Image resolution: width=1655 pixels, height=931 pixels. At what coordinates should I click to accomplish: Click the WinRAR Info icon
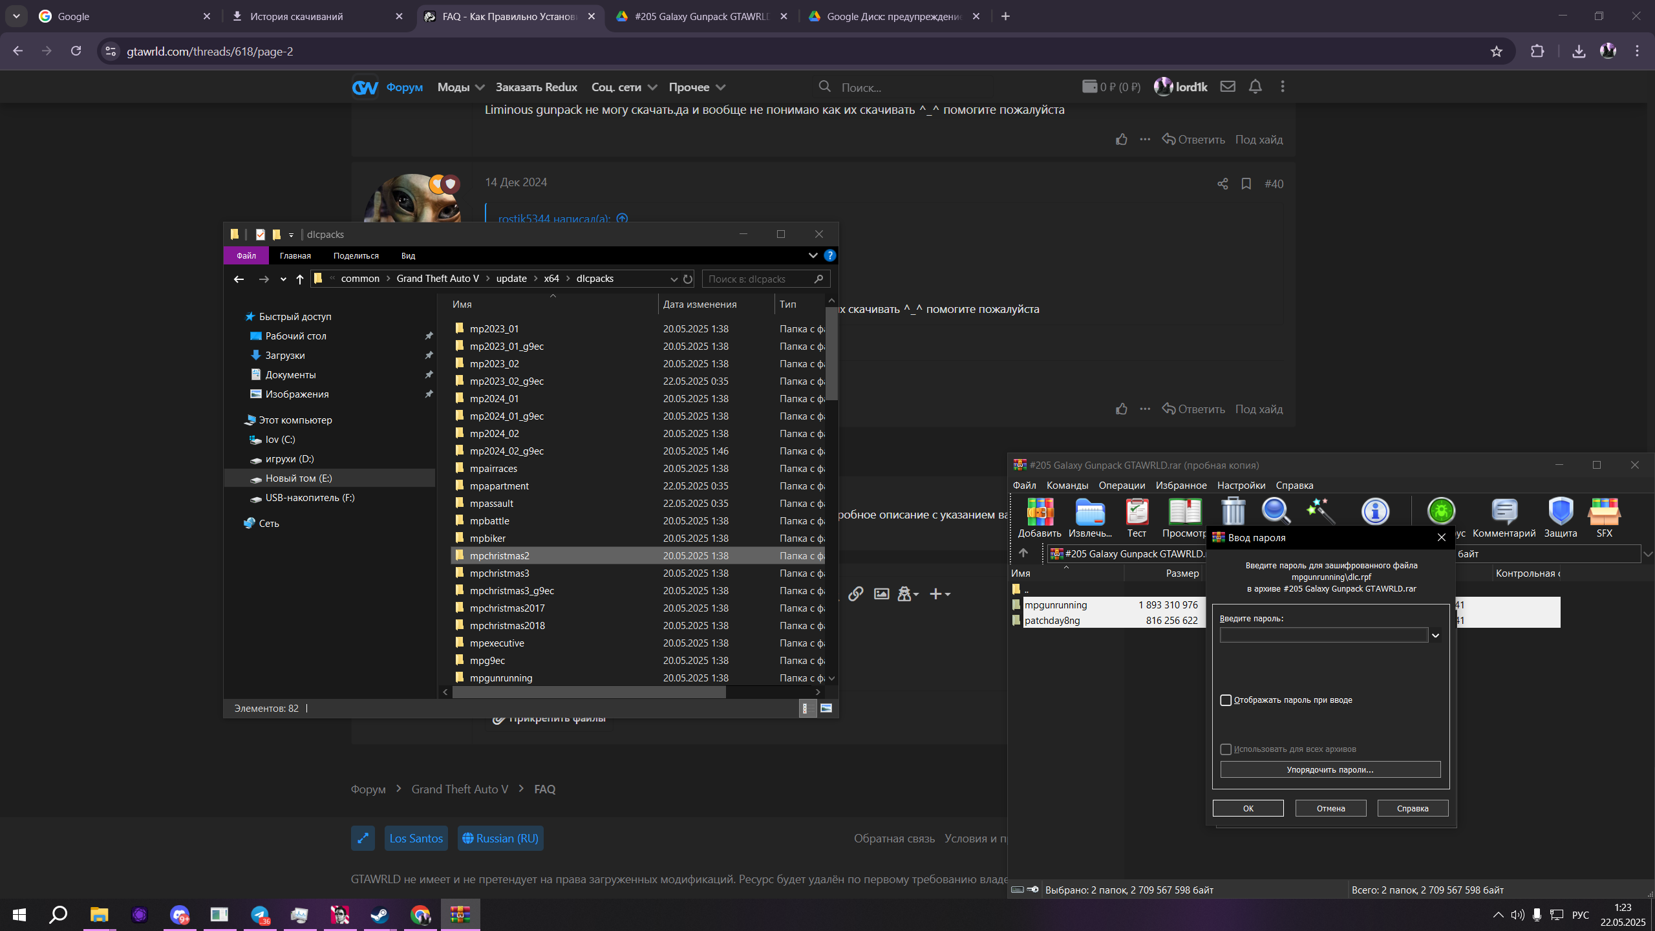tap(1375, 511)
